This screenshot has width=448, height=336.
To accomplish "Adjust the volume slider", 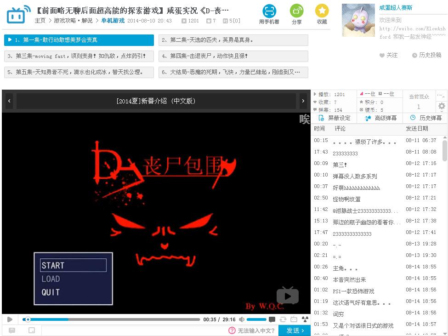I will click(x=256, y=319).
